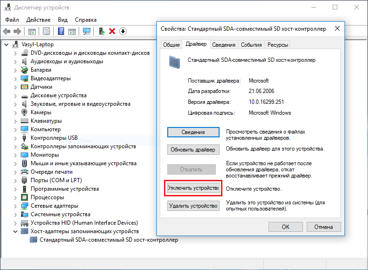Click the Сетевые адаптеры network icon
This screenshot has width=368, height=270.
[x=25, y=206]
